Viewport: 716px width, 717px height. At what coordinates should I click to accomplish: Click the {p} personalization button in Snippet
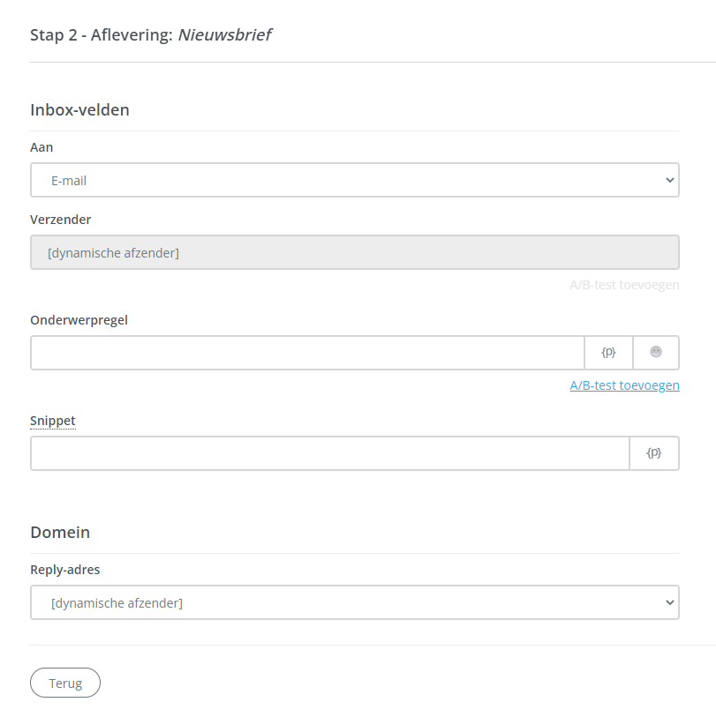(x=654, y=452)
